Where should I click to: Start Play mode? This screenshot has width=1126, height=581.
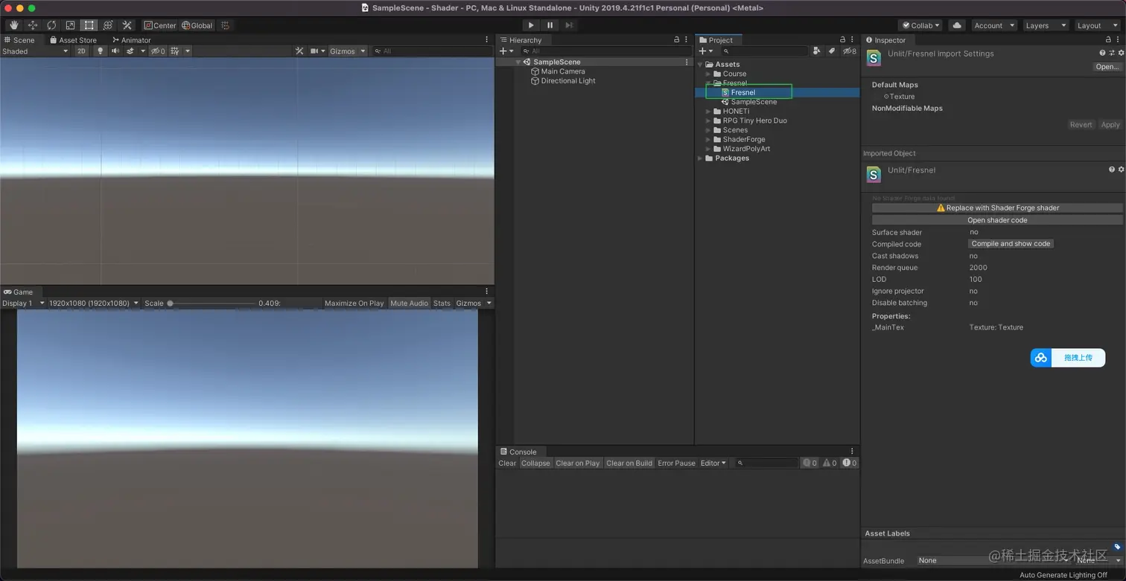531,25
